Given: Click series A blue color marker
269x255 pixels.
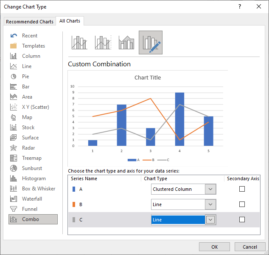Looking at the screenshot, I should 74,189.
